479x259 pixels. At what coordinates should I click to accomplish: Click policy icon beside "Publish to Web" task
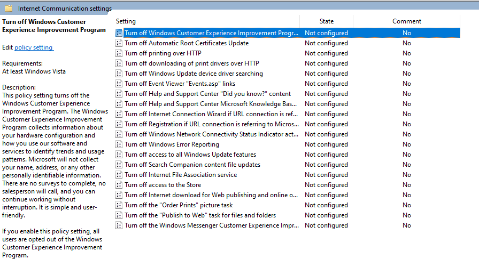point(119,215)
